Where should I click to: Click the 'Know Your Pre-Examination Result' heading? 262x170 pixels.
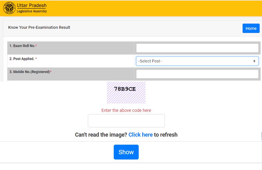(x=39, y=28)
